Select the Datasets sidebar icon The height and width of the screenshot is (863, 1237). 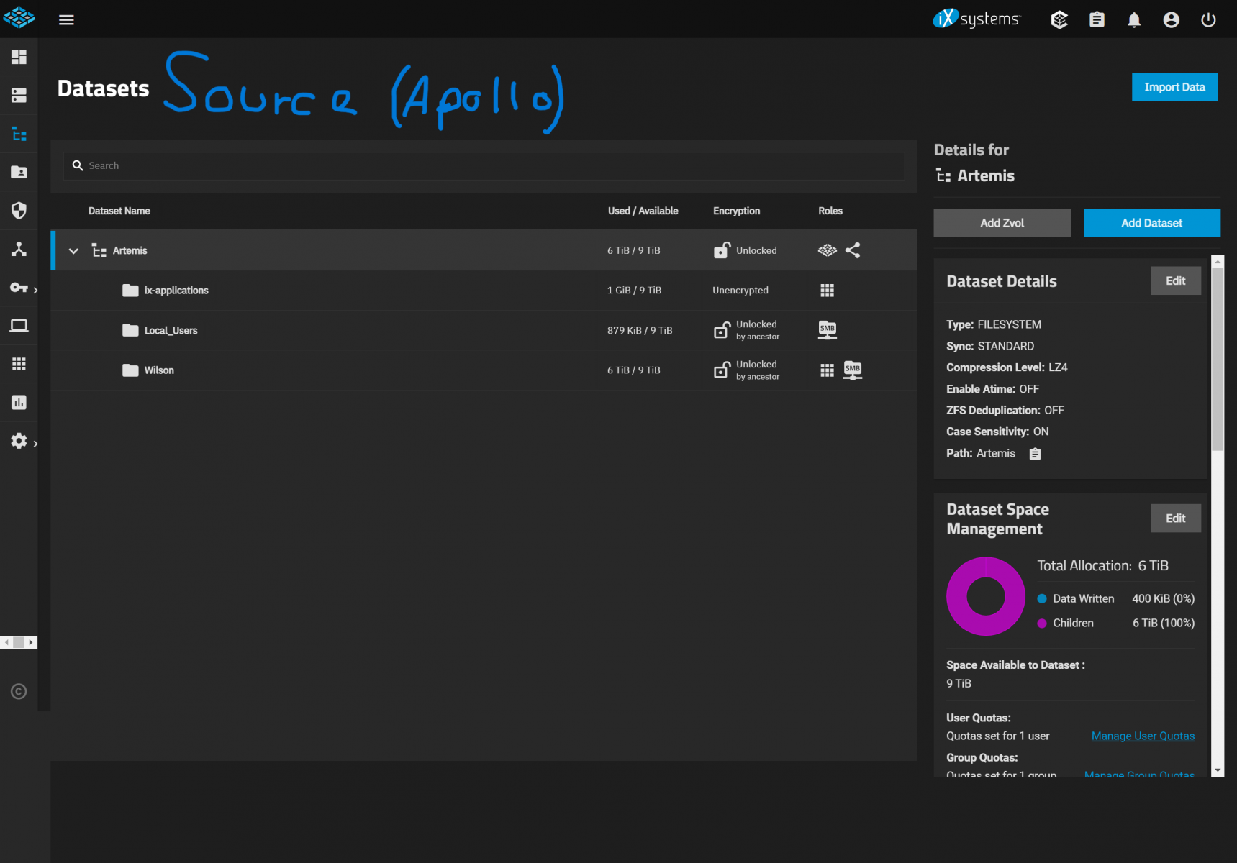click(x=19, y=134)
